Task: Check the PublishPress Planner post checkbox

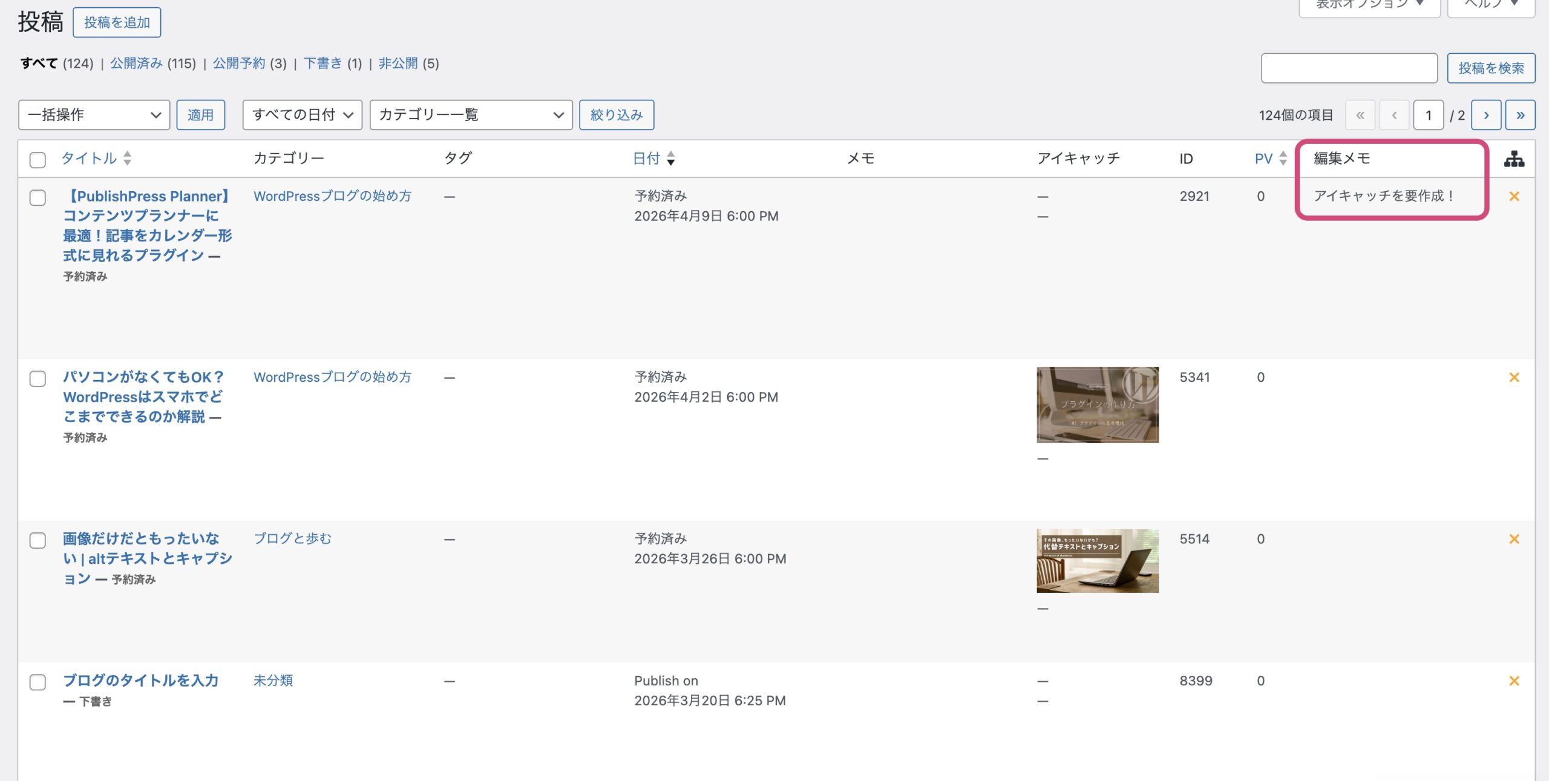Action: tap(38, 198)
